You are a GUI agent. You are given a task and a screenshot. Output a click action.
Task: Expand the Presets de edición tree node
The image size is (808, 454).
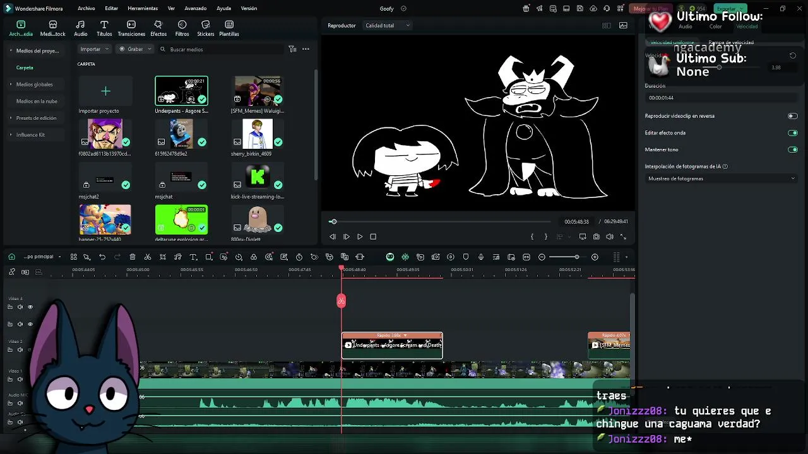pos(11,118)
